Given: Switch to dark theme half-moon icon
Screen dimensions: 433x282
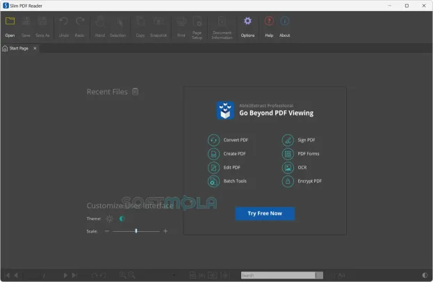Looking at the screenshot, I should [122, 219].
